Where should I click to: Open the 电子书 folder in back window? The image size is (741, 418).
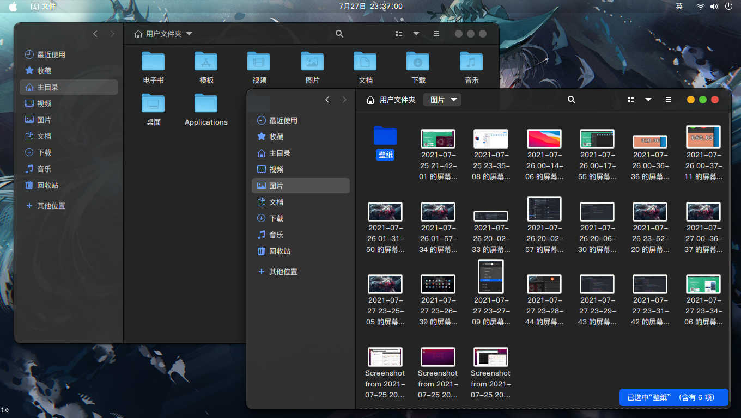[x=153, y=62]
